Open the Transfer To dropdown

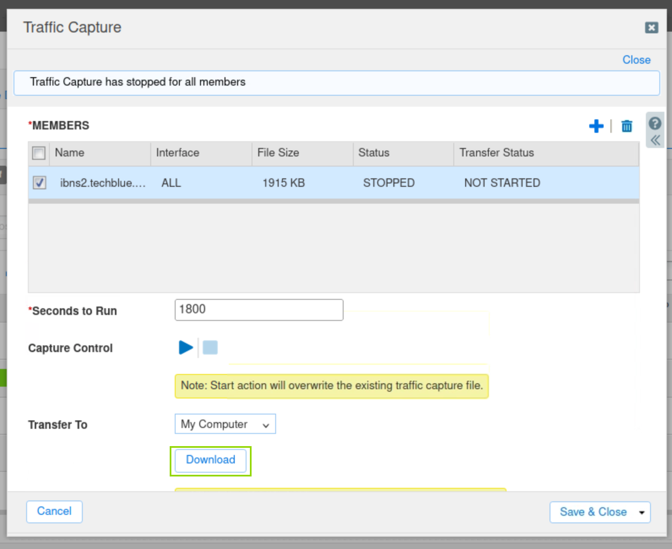coord(225,424)
